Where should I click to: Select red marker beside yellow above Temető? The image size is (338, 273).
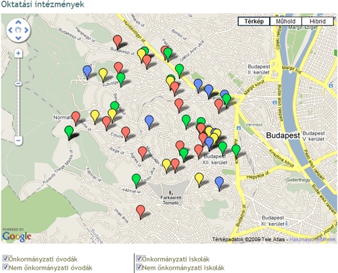pos(175,164)
